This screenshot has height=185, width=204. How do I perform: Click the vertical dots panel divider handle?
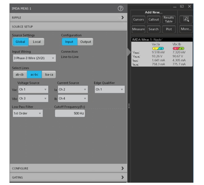129,106
